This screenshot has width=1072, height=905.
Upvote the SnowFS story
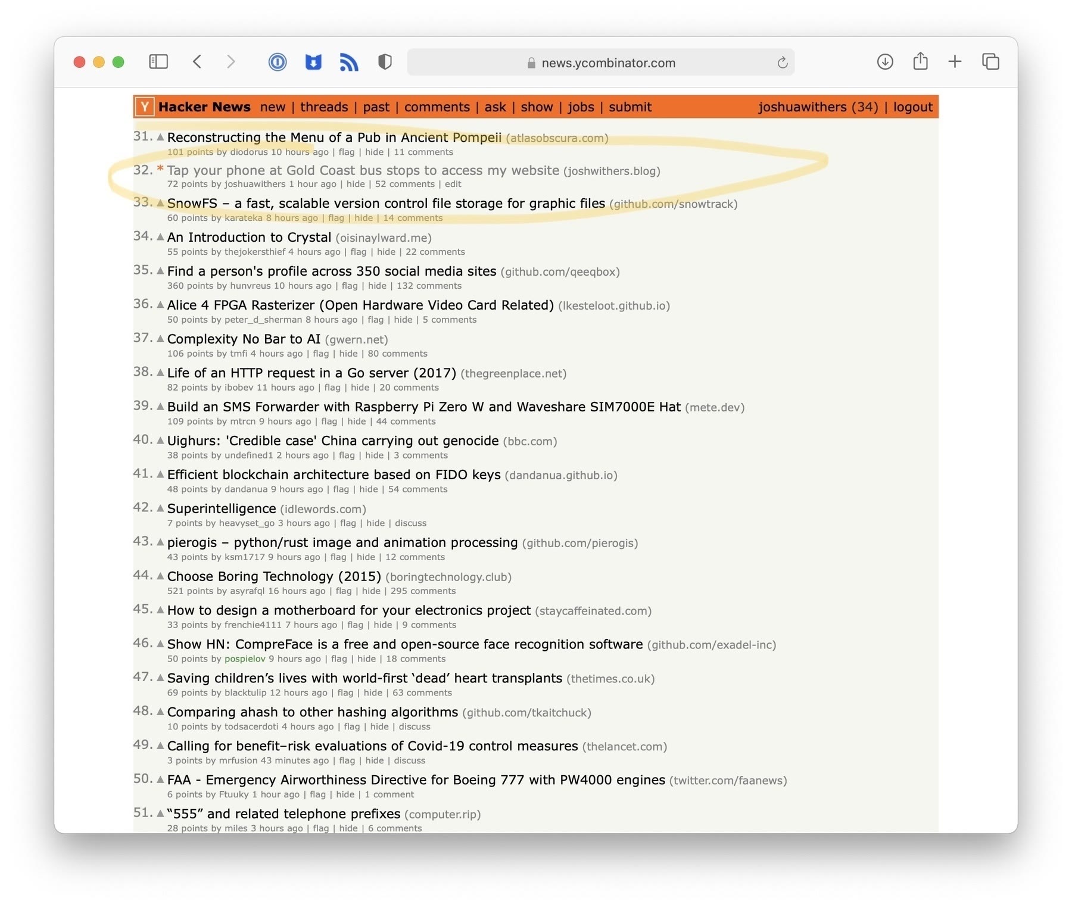[x=160, y=204]
